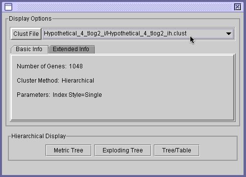
Task: Close the dialog with the X button
Action: pyautogui.click(x=238, y=7)
